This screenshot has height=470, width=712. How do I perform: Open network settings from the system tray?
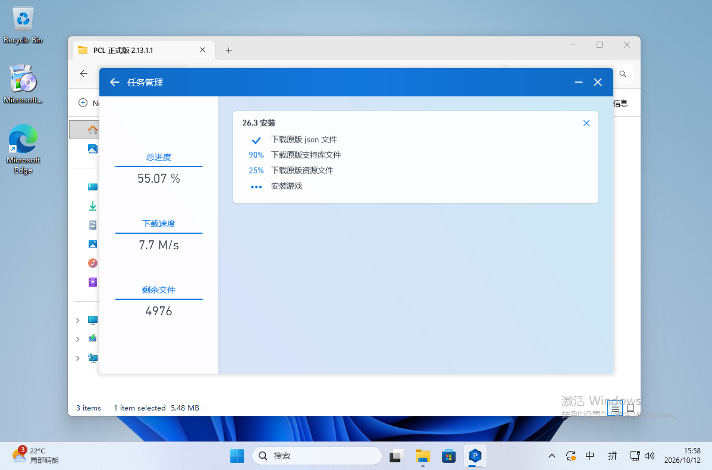635,456
